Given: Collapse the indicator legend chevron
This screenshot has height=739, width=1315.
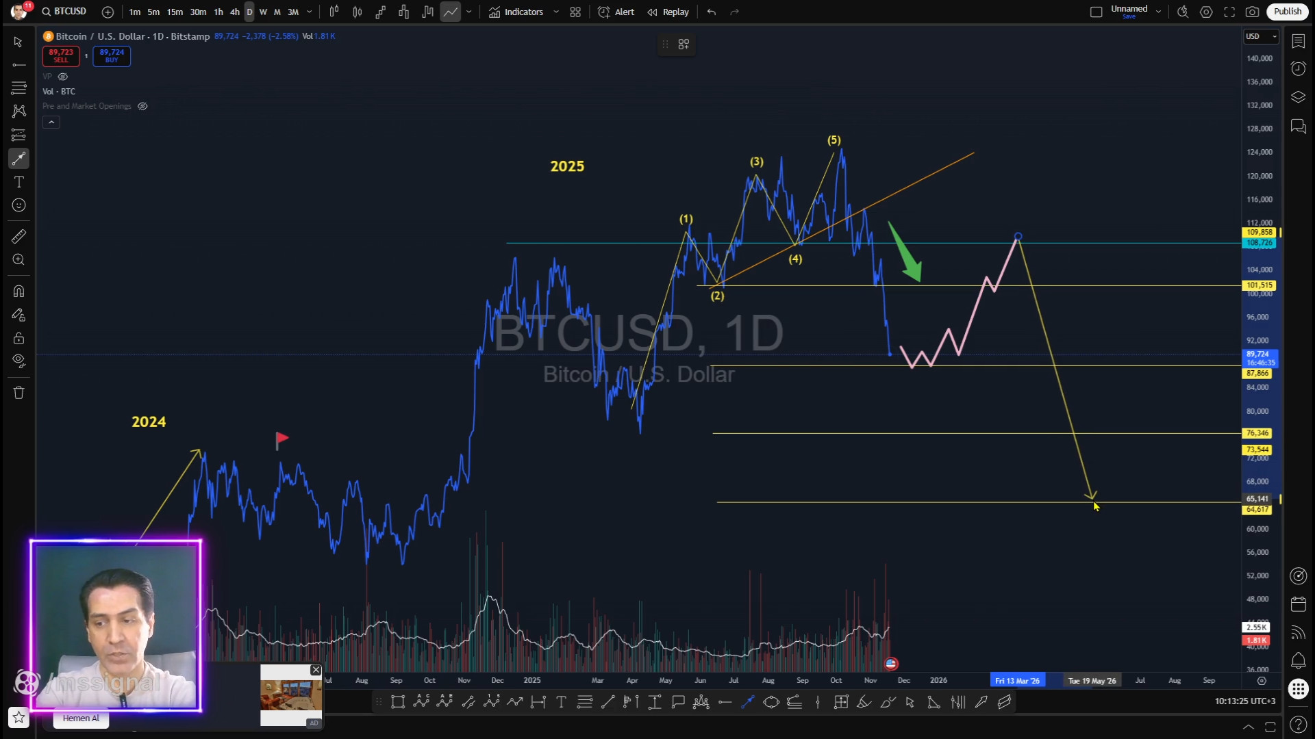Looking at the screenshot, I should [x=51, y=122].
